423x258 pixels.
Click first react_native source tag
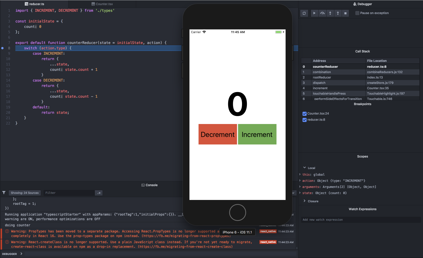(x=268, y=231)
